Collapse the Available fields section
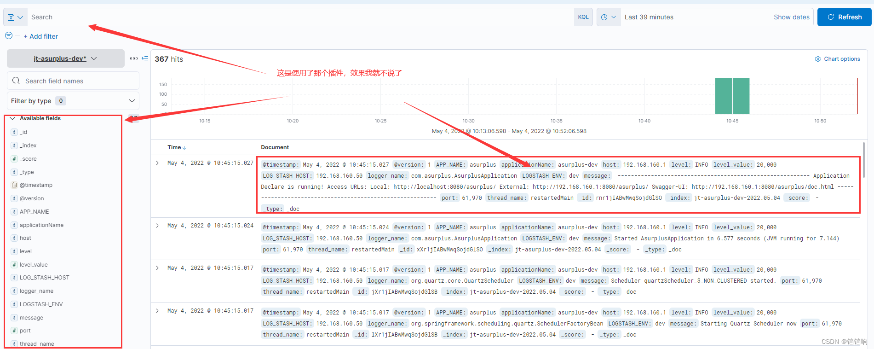 tap(12, 118)
